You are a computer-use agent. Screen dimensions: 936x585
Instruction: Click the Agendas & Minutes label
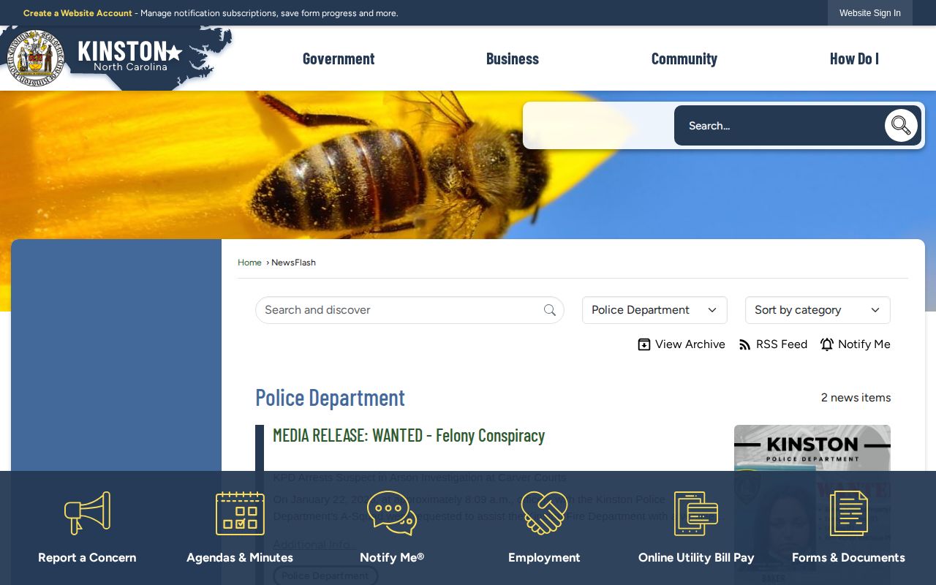tap(240, 557)
